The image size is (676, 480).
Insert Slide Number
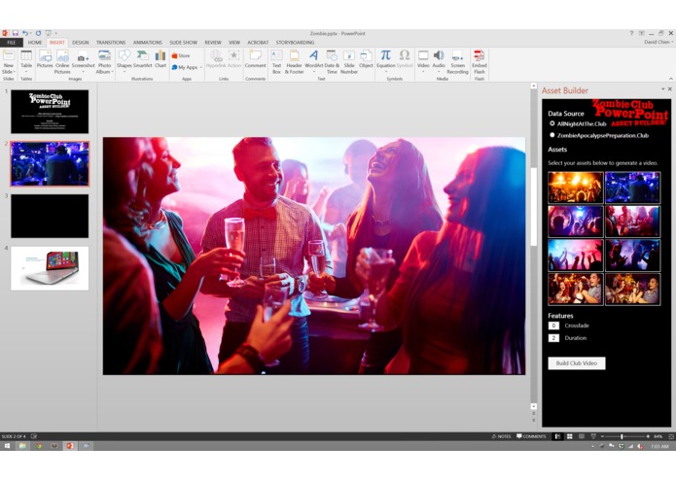349,61
